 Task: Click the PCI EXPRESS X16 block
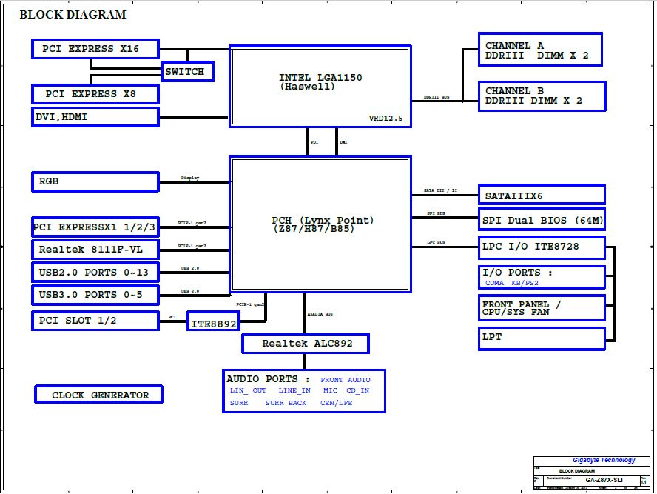click(95, 50)
